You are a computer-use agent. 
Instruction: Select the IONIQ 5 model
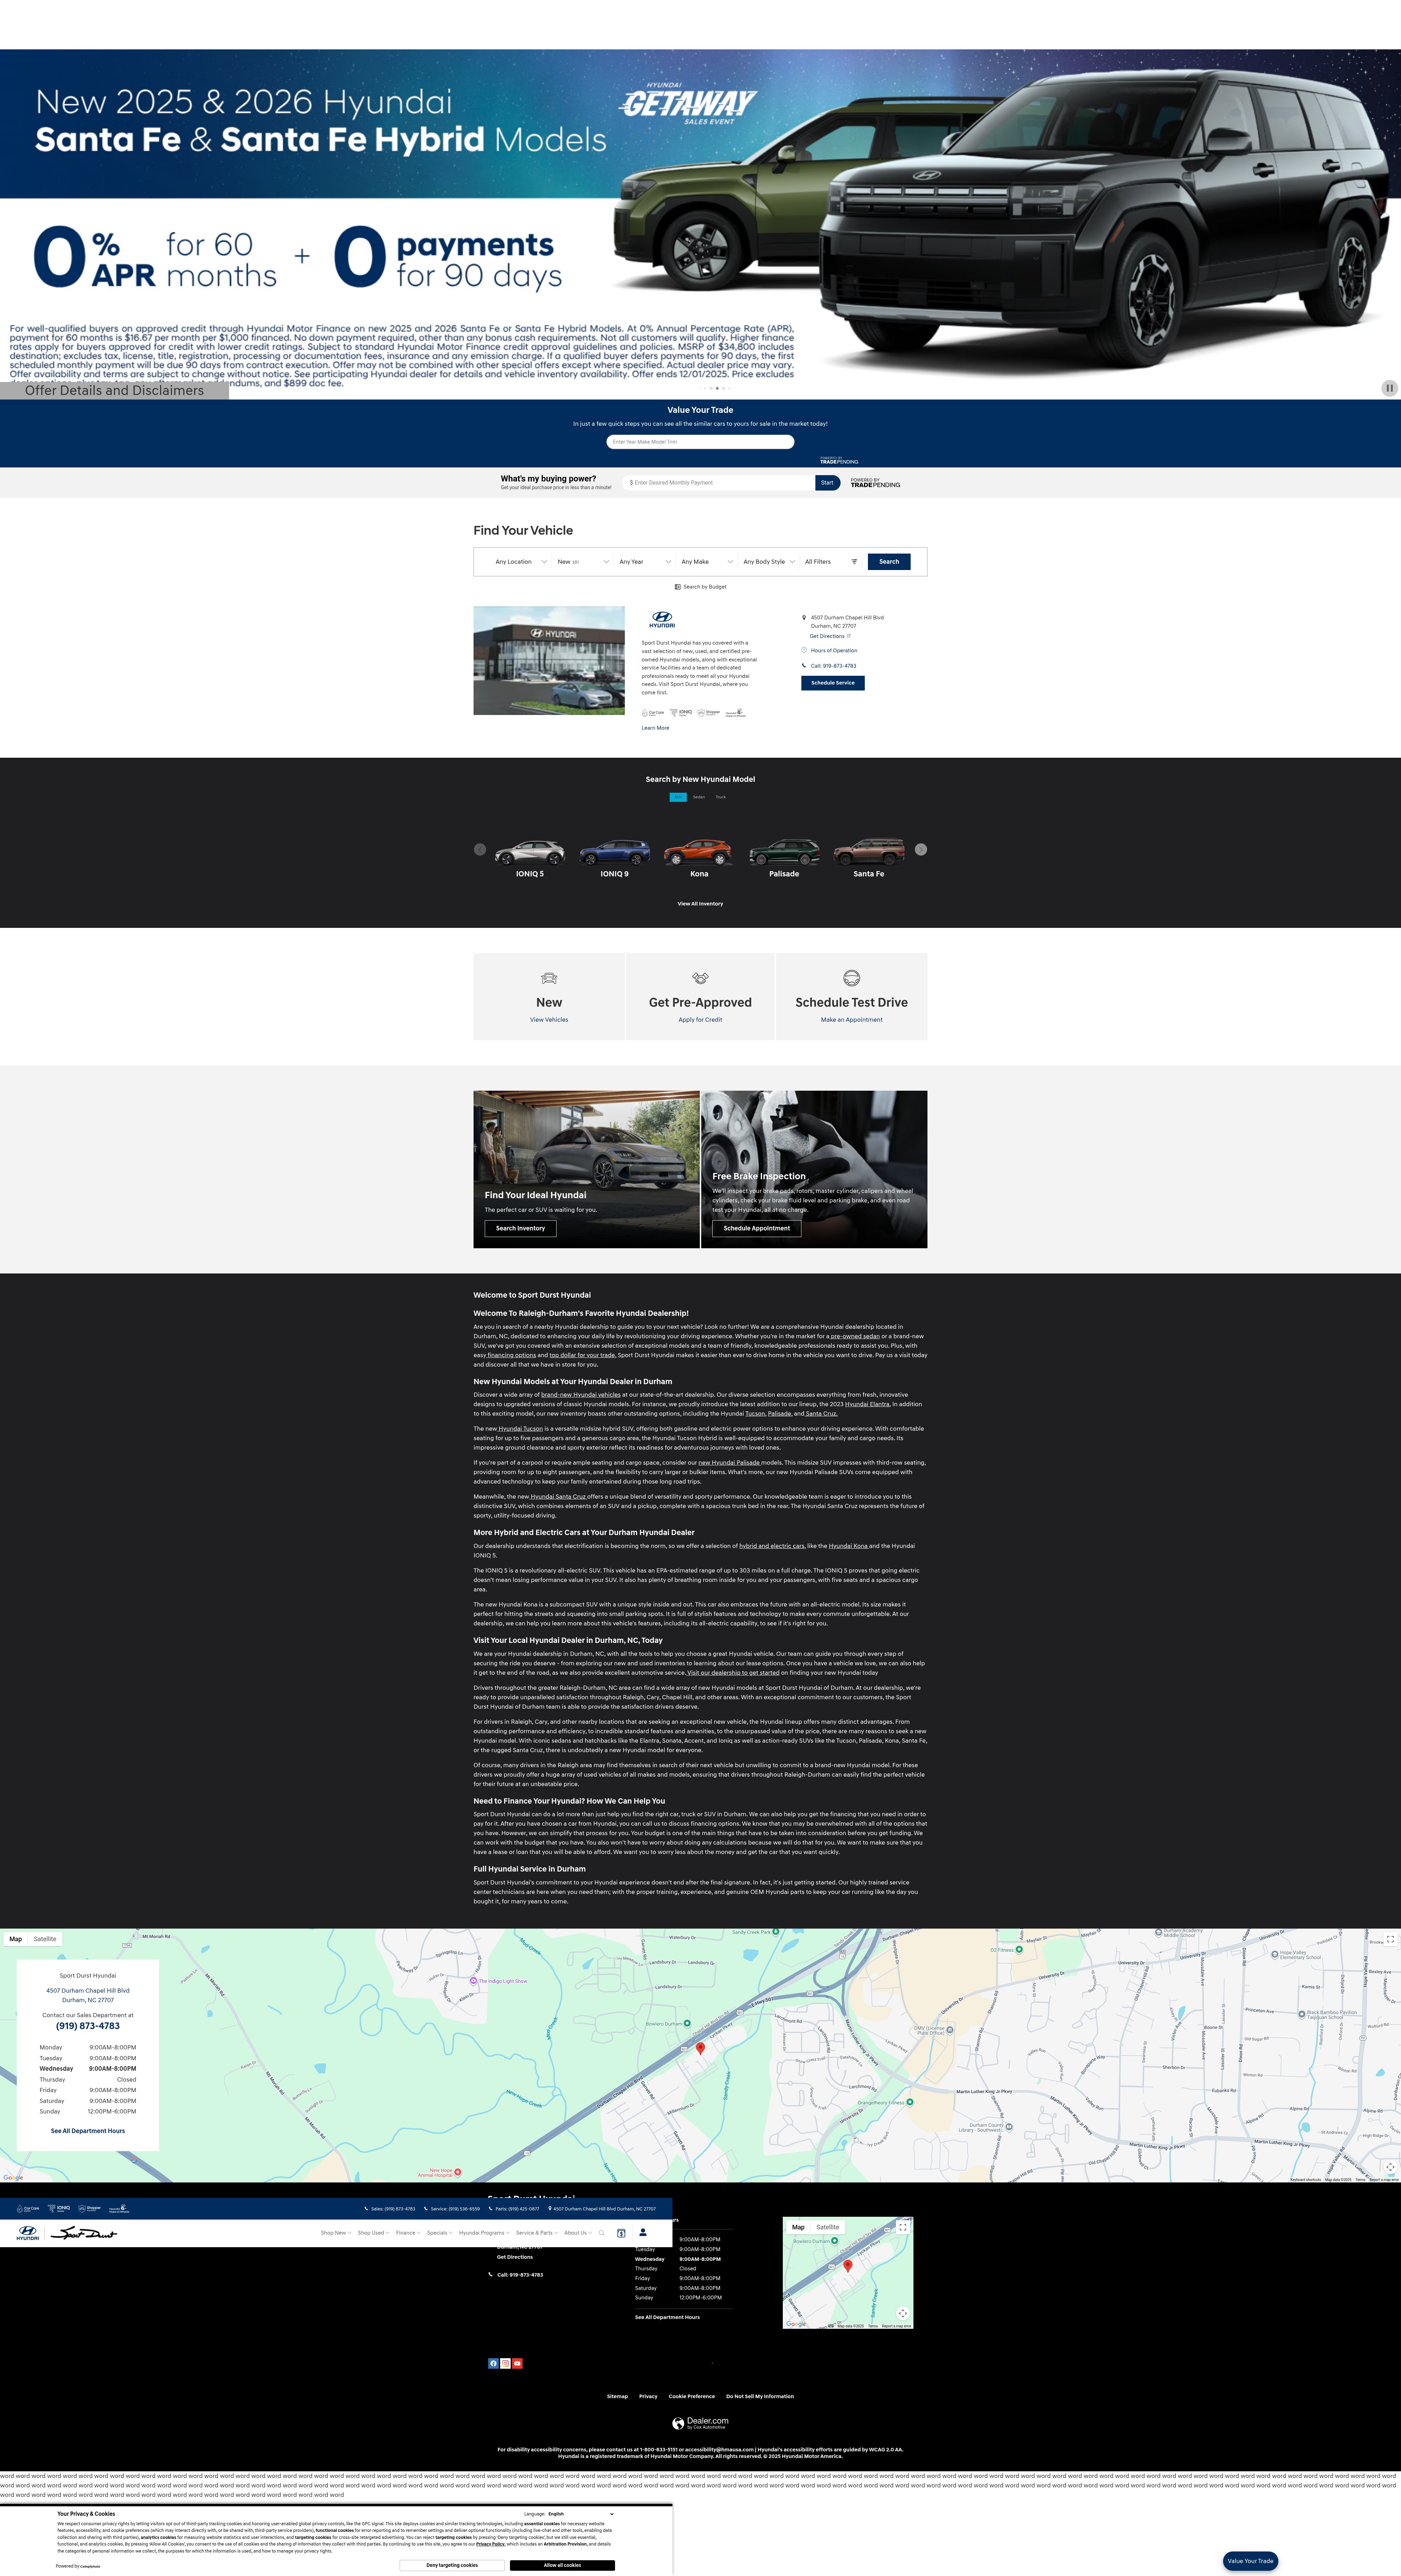pyautogui.click(x=530, y=858)
